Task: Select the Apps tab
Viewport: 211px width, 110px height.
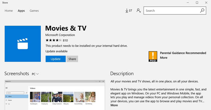Action: pos(21,11)
